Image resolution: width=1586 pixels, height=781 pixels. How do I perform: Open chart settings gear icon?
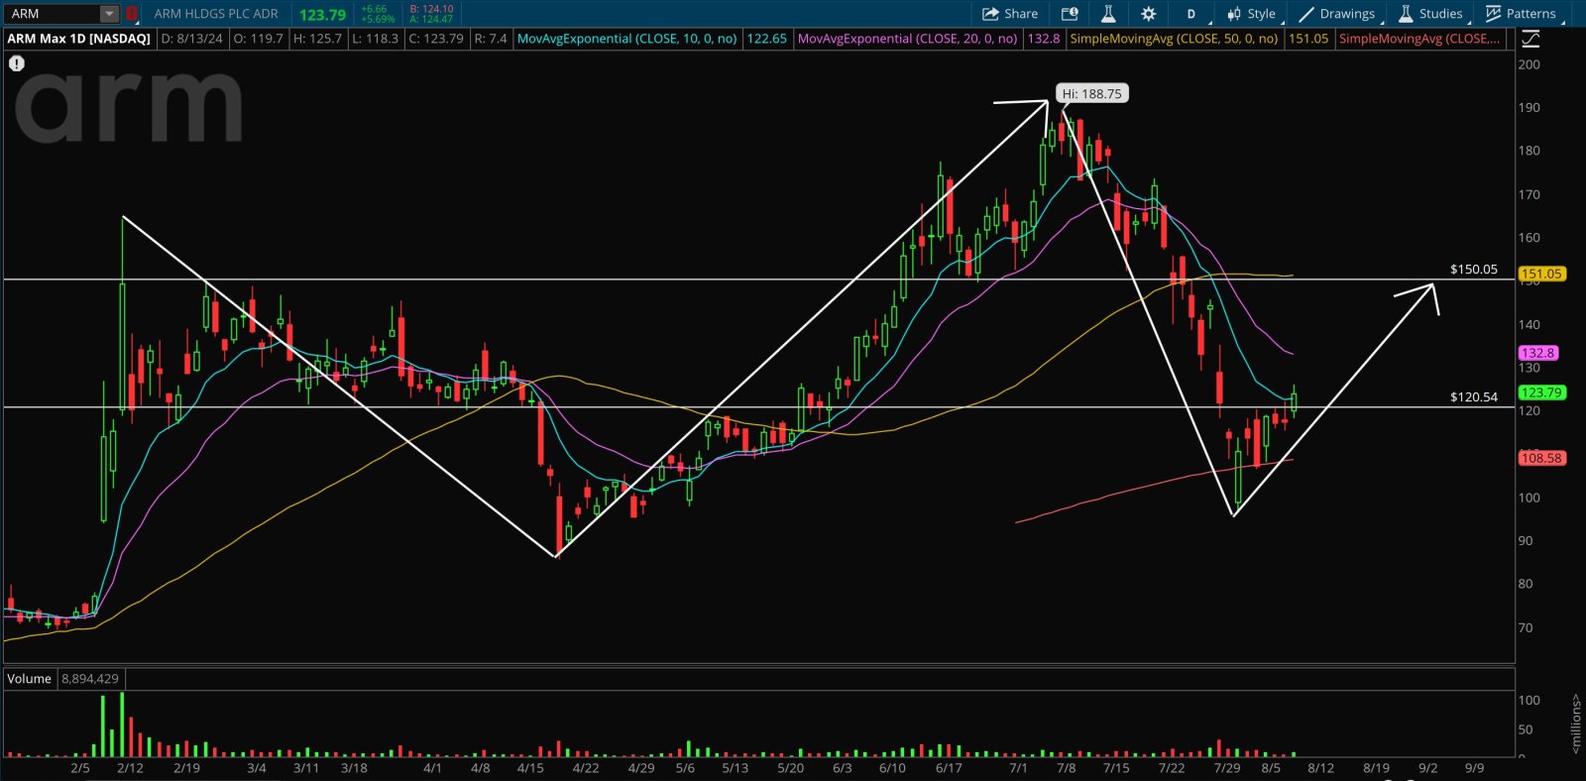(x=1148, y=14)
